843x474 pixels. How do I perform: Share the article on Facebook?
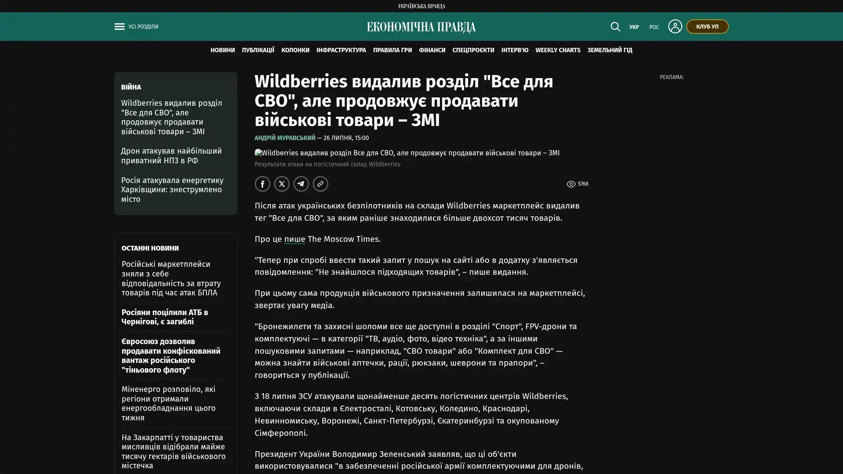click(x=263, y=184)
